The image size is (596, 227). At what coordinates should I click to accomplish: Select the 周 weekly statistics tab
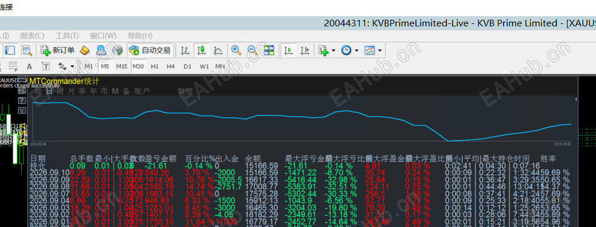click(x=60, y=91)
